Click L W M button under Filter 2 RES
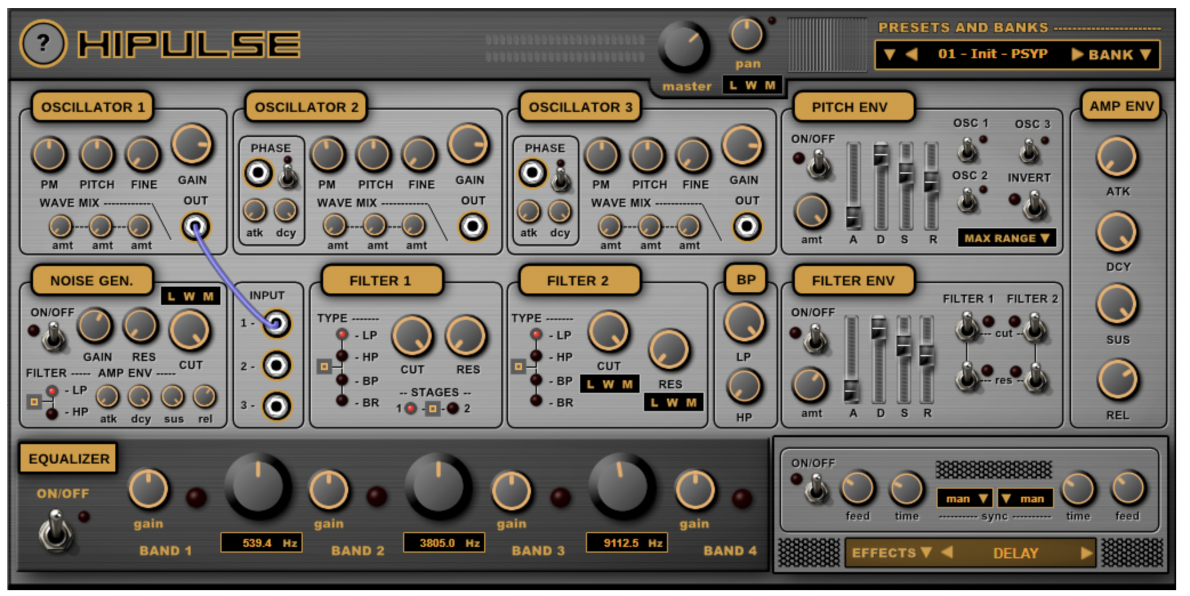 coord(673,402)
